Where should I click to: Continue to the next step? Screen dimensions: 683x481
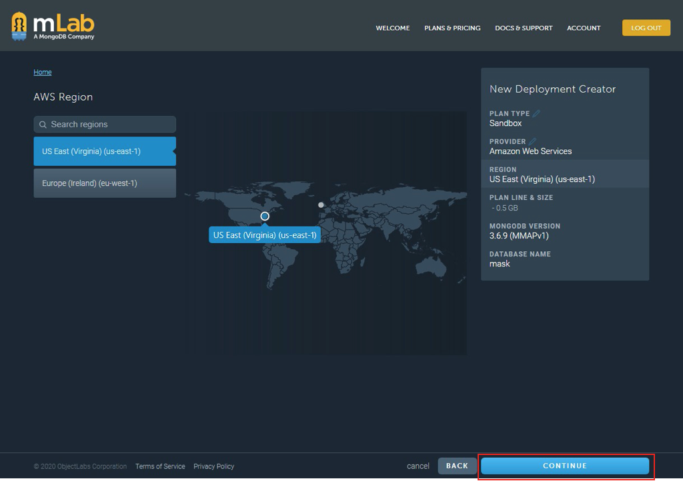[565, 466]
